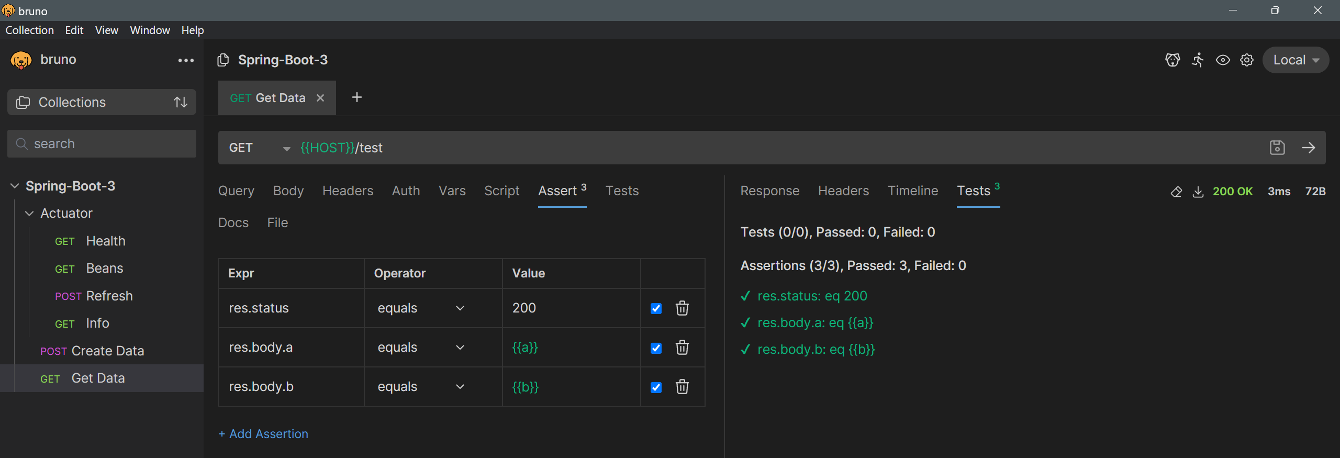Open the Local environment dropdown
Screen dimensions: 1340x458
click(x=1296, y=60)
